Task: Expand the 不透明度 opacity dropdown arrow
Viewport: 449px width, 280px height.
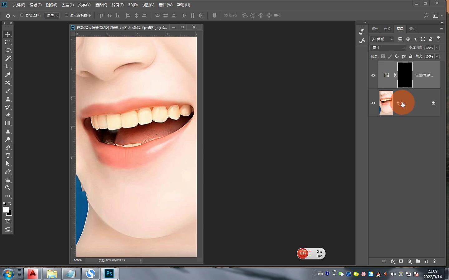Action: pyautogui.click(x=437, y=48)
